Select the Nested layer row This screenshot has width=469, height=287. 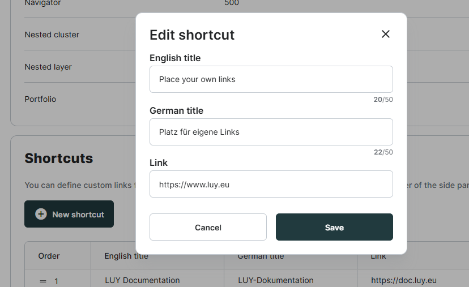48,67
